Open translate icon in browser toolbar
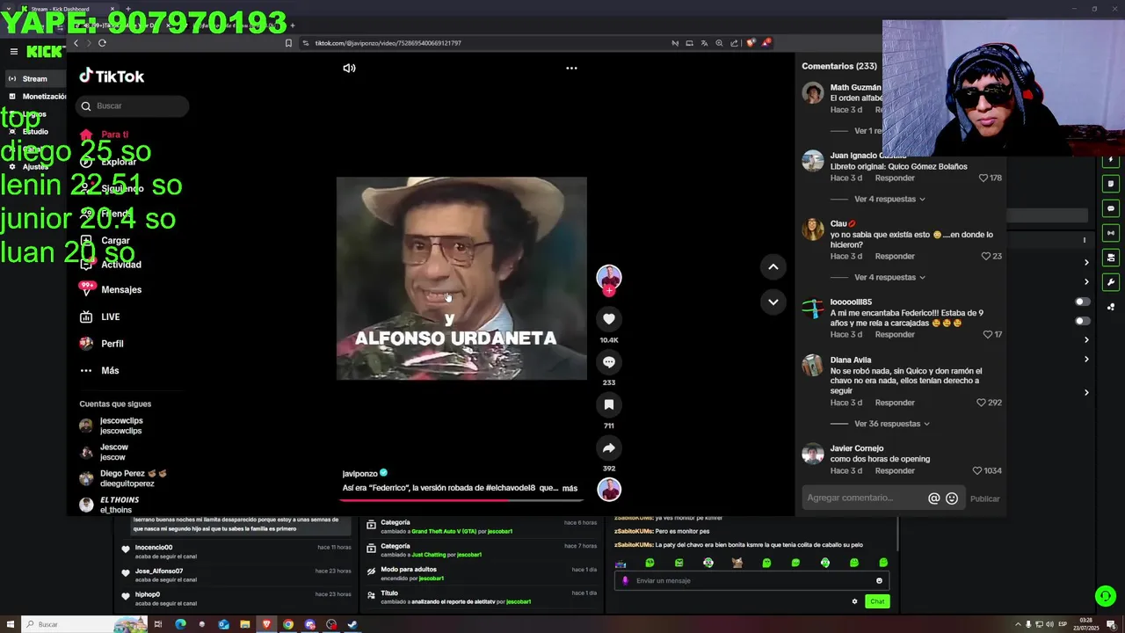1125x633 pixels. (704, 43)
